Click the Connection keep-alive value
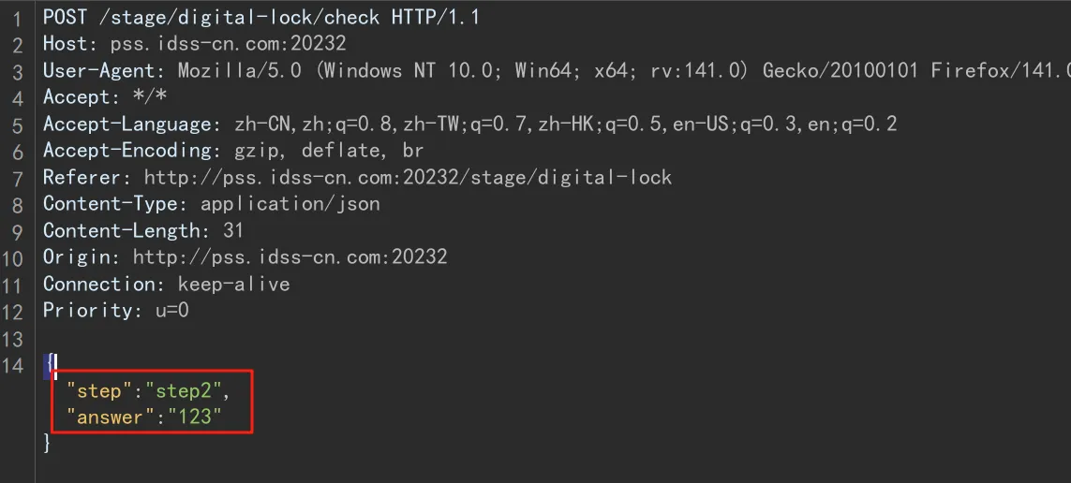Screen dimensions: 1071x483 233,284
